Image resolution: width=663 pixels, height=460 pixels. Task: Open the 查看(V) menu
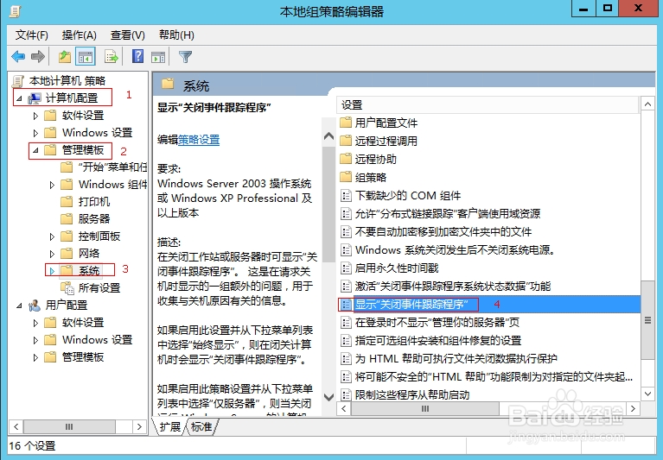click(127, 35)
